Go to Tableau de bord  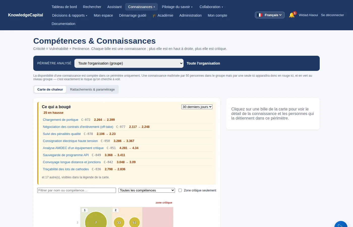coord(64,7)
